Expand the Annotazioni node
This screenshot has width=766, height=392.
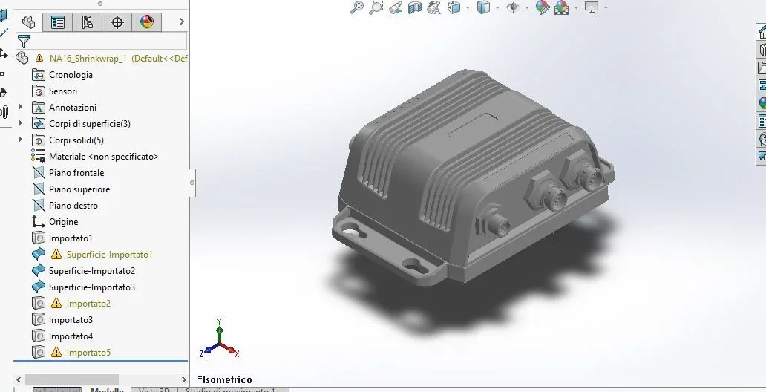(x=21, y=107)
